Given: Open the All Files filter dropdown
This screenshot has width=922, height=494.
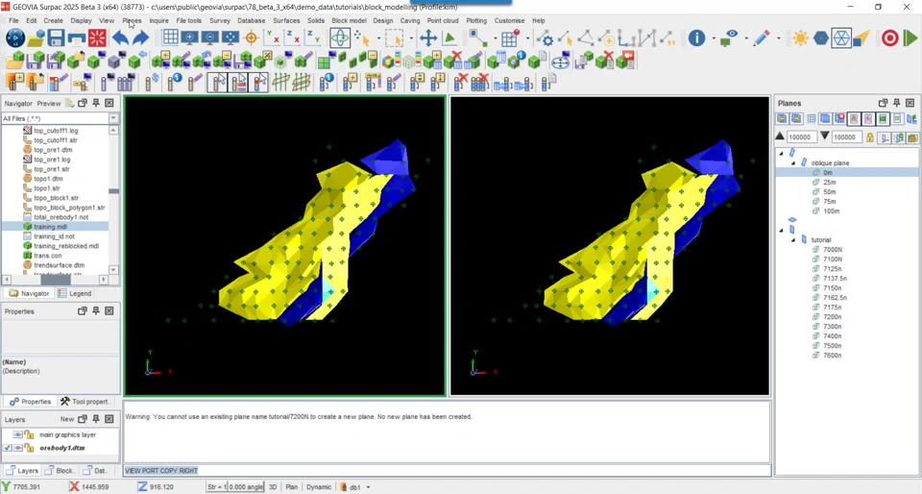Looking at the screenshot, I should [113, 118].
